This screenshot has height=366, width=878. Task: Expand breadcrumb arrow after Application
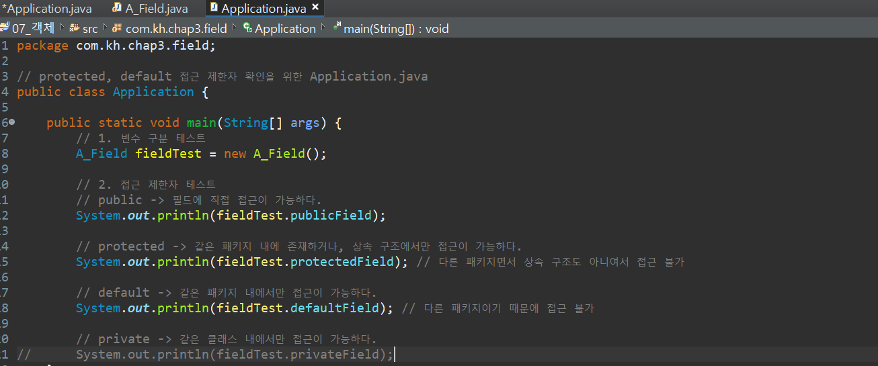click(323, 28)
